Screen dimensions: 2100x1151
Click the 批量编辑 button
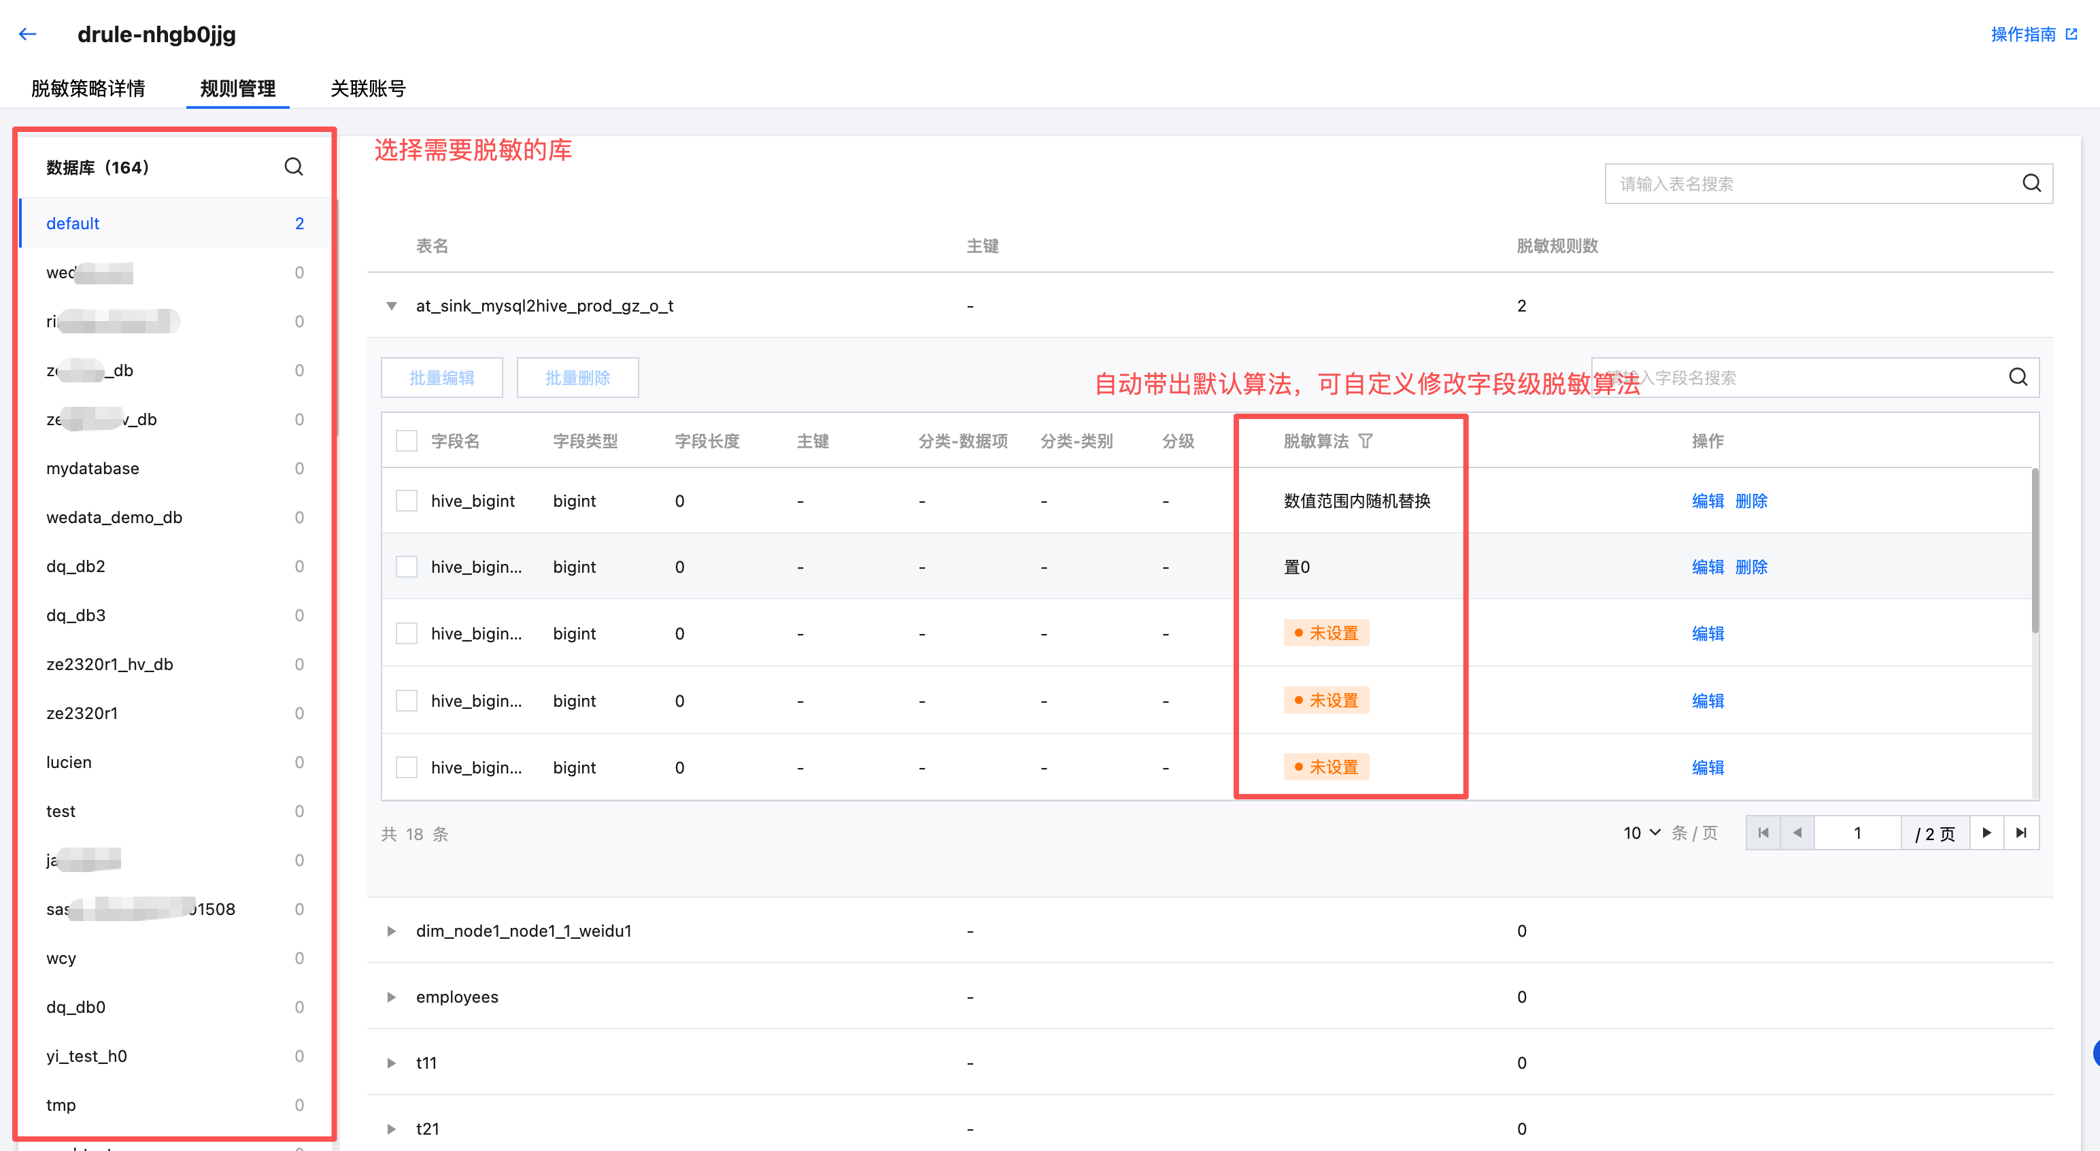pyautogui.click(x=441, y=378)
